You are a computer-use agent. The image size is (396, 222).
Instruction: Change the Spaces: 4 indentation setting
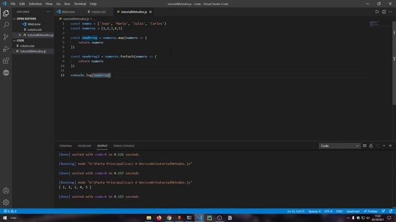(314, 211)
